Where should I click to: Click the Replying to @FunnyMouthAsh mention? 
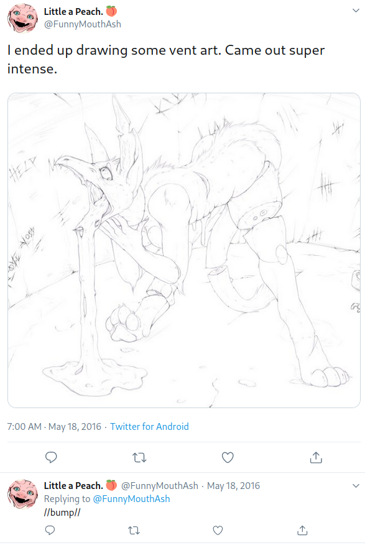132,499
